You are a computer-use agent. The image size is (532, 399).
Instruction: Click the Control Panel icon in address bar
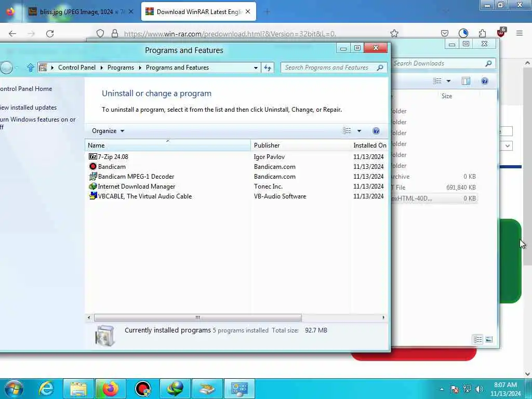click(43, 68)
